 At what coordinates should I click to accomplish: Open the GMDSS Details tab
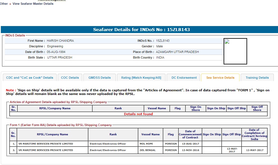coord(100,78)
